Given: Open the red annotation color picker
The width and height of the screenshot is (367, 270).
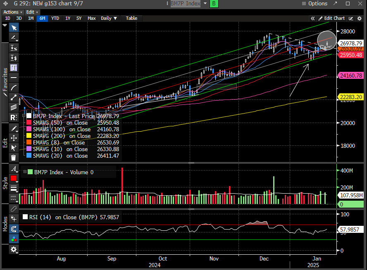Looking at the screenshot, I should [x=14, y=178].
